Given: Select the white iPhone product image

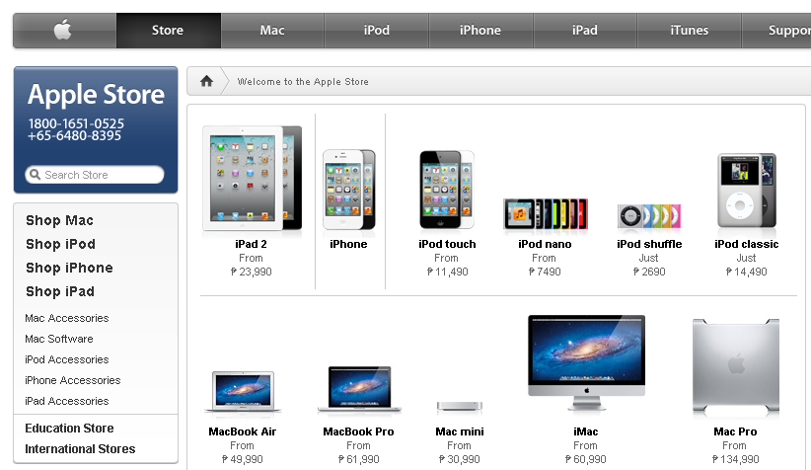Looking at the screenshot, I should pos(349,190).
